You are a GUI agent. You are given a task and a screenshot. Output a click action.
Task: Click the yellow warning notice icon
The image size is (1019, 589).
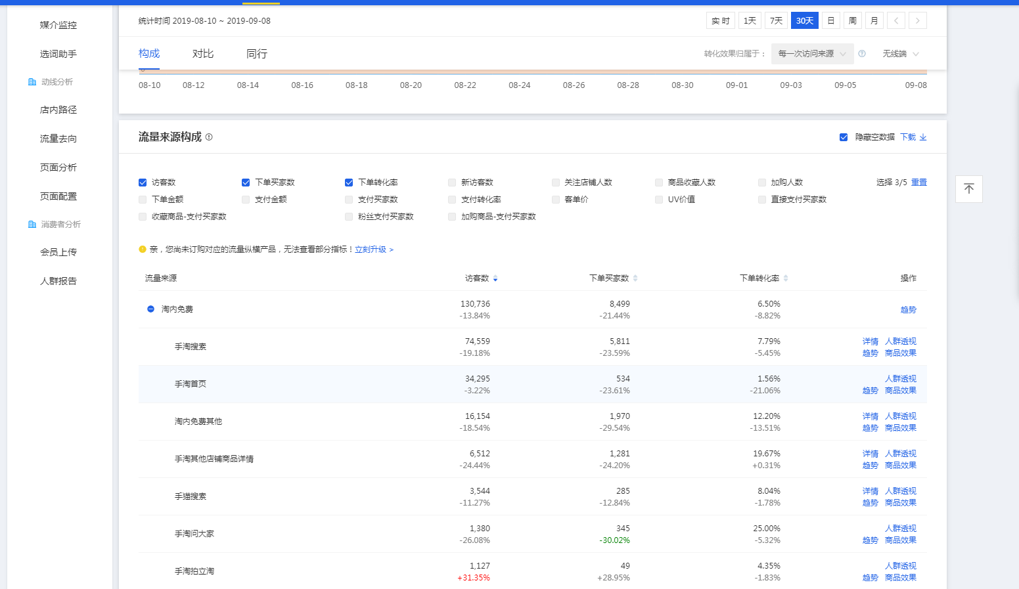tap(143, 250)
